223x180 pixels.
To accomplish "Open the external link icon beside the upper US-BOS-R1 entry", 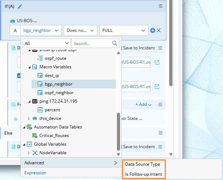I will [157, 62].
